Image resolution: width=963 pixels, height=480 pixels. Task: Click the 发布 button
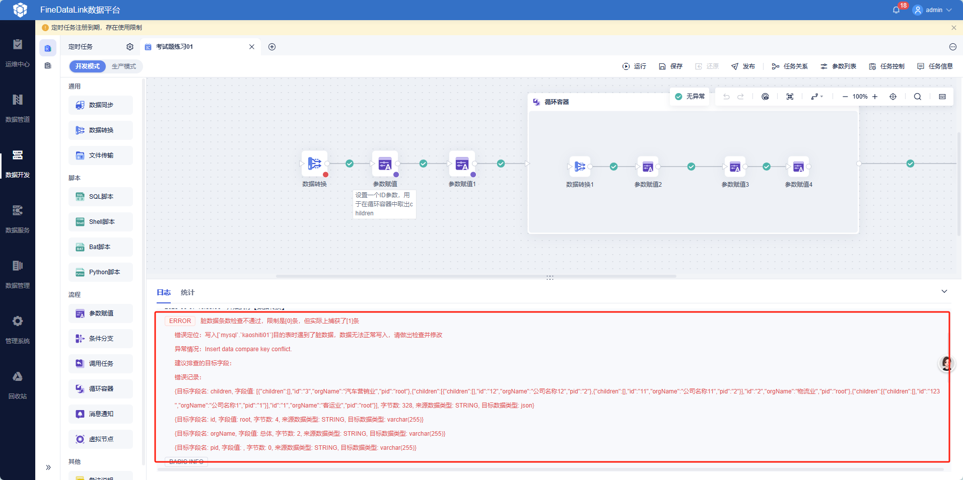pyautogui.click(x=743, y=66)
